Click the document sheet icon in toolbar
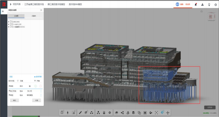This screenshot has height=117, width=219. 134,113
